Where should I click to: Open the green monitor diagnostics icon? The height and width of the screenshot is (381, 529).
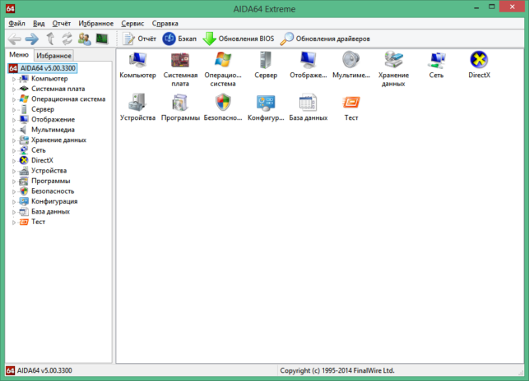coord(102,39)
